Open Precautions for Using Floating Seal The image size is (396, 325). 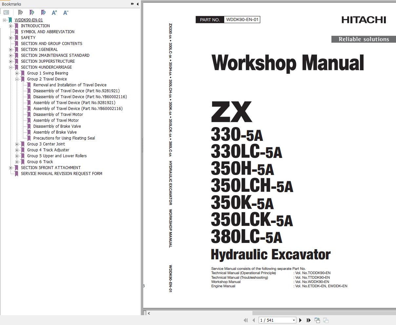tap(64, 138)
